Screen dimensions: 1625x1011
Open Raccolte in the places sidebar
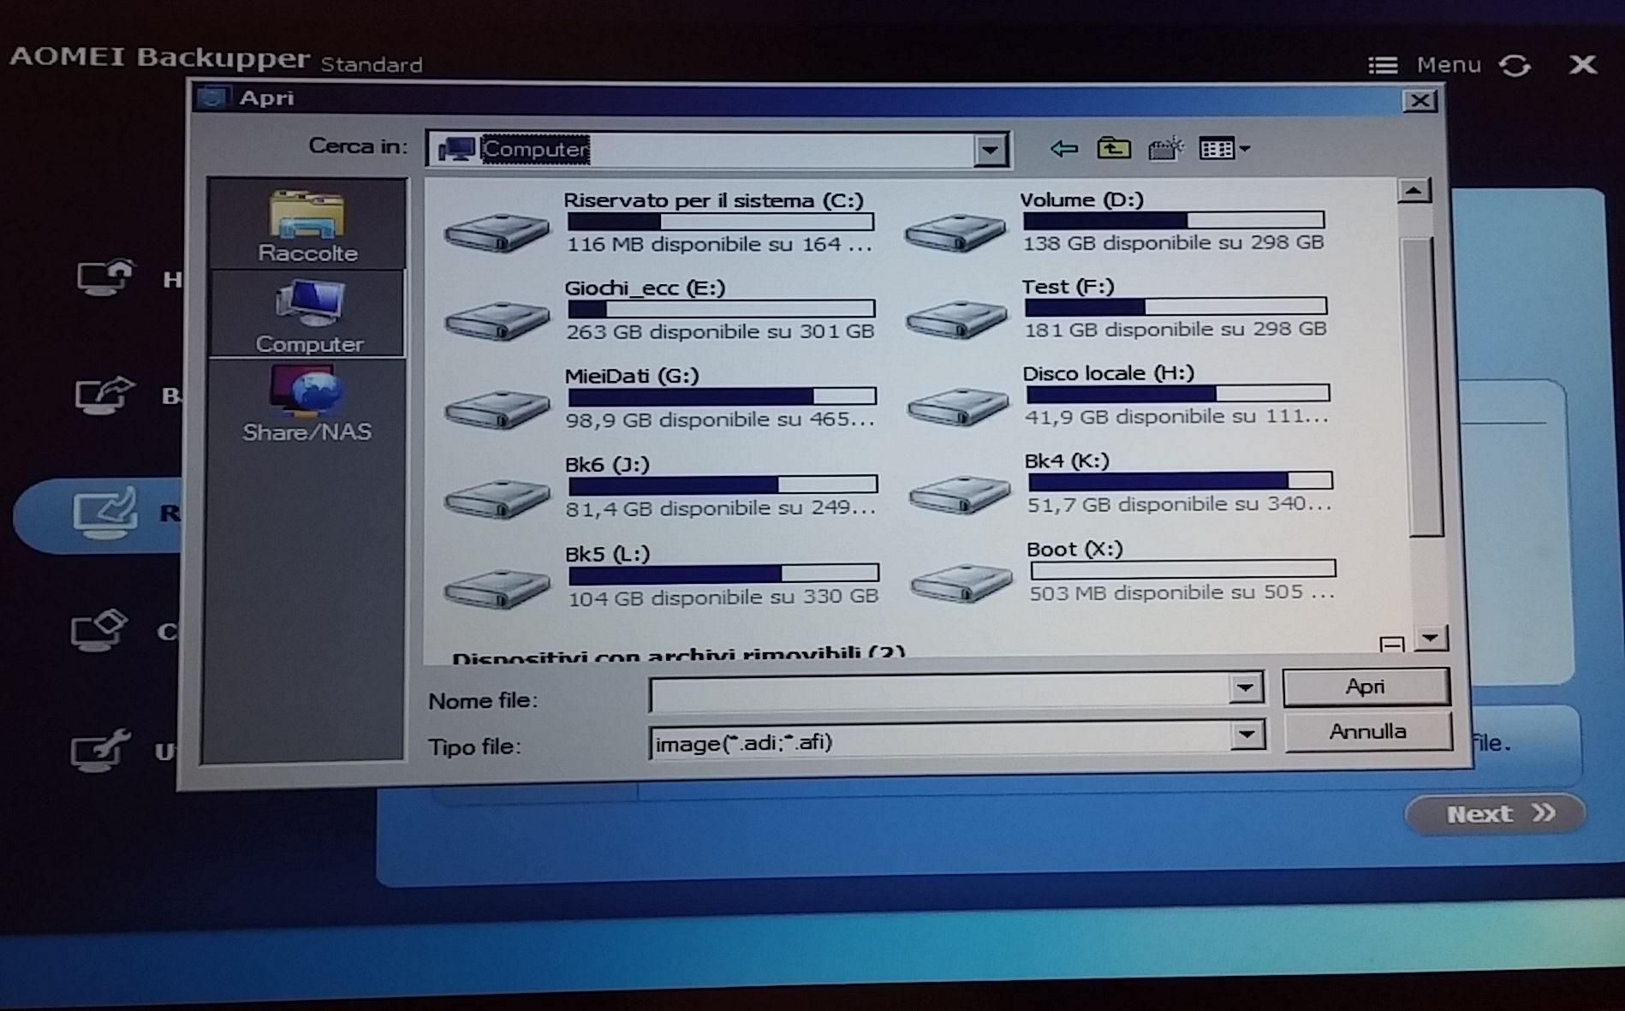[307, 226]
